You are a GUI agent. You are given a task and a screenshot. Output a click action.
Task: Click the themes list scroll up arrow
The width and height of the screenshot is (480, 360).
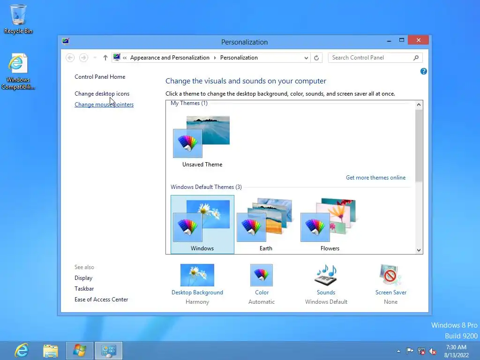pos(419,105)
